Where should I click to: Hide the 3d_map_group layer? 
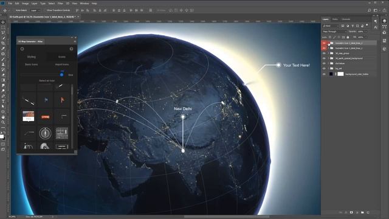pyautogui.click(x=324, y=53)
